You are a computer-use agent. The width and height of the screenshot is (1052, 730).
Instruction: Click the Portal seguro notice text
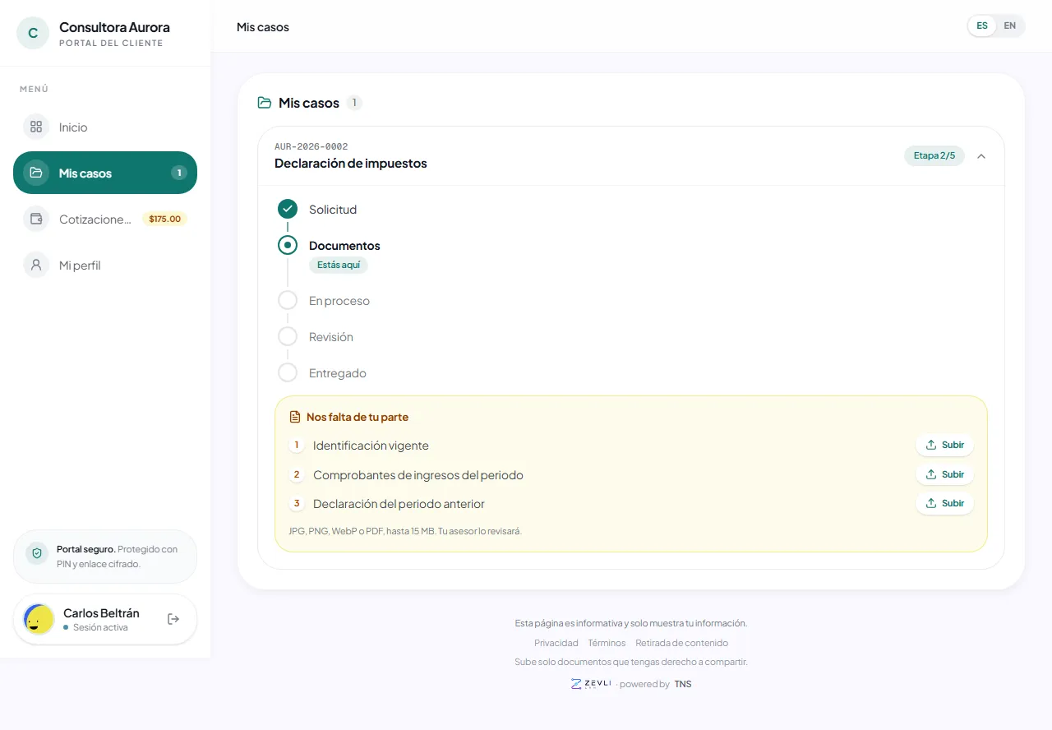click(117, 557)
